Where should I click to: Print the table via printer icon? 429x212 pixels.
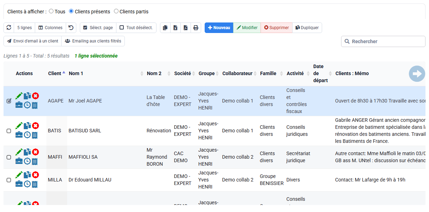tap(196, 28)
